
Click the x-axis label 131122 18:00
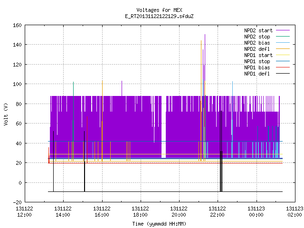(140, 212)
